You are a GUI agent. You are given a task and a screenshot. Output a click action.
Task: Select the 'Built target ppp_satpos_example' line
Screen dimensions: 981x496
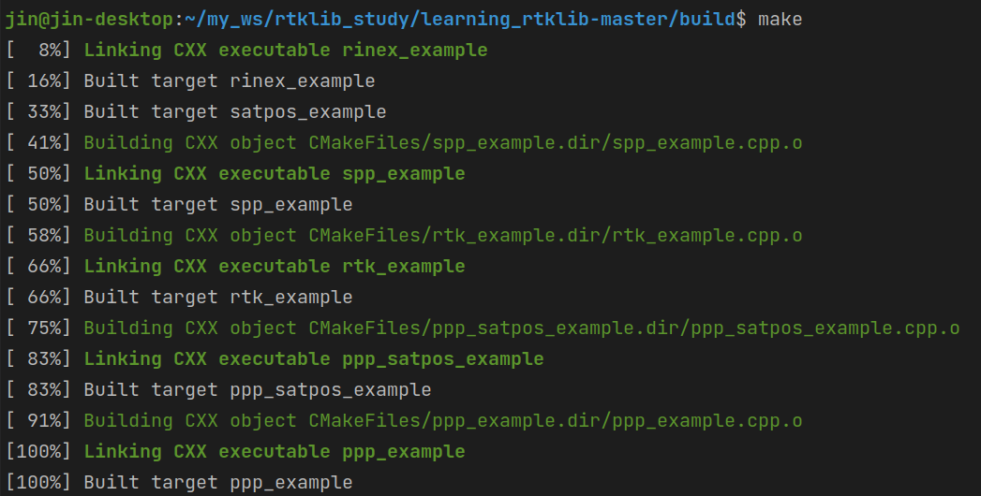(x=258, y=389)
